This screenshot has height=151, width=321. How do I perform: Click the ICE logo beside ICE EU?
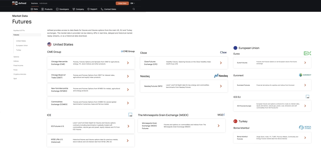(x=308, y=97)
